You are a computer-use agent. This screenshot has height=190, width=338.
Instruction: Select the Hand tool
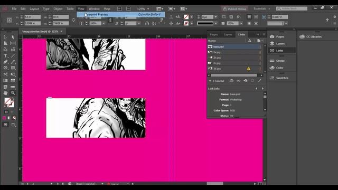click(x=5, y=93)
